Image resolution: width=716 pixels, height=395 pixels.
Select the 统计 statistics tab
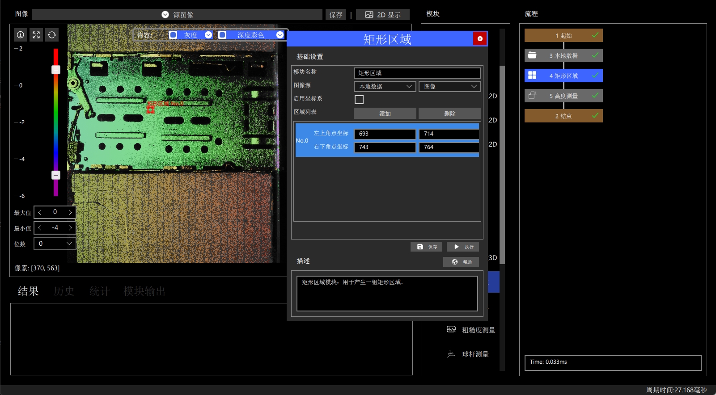point(100,291)
